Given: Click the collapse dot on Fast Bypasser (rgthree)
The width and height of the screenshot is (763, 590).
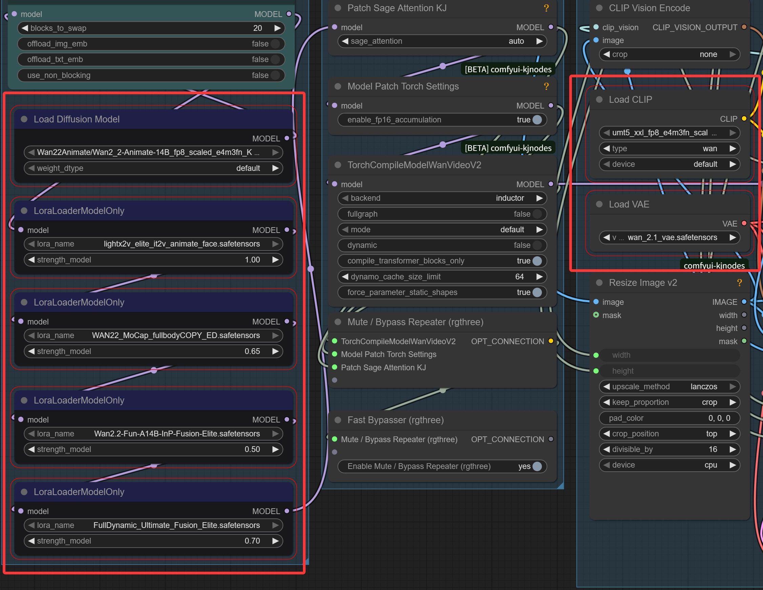Looking at the screenshot, I should [338, 420].
